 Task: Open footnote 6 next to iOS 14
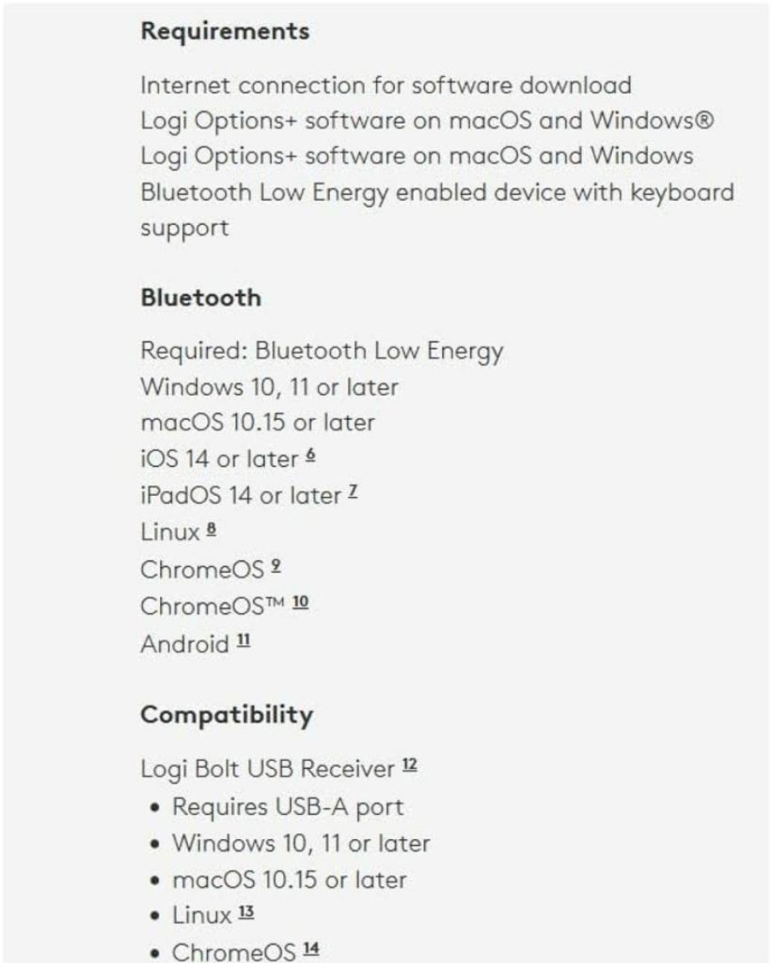point(310,455)
